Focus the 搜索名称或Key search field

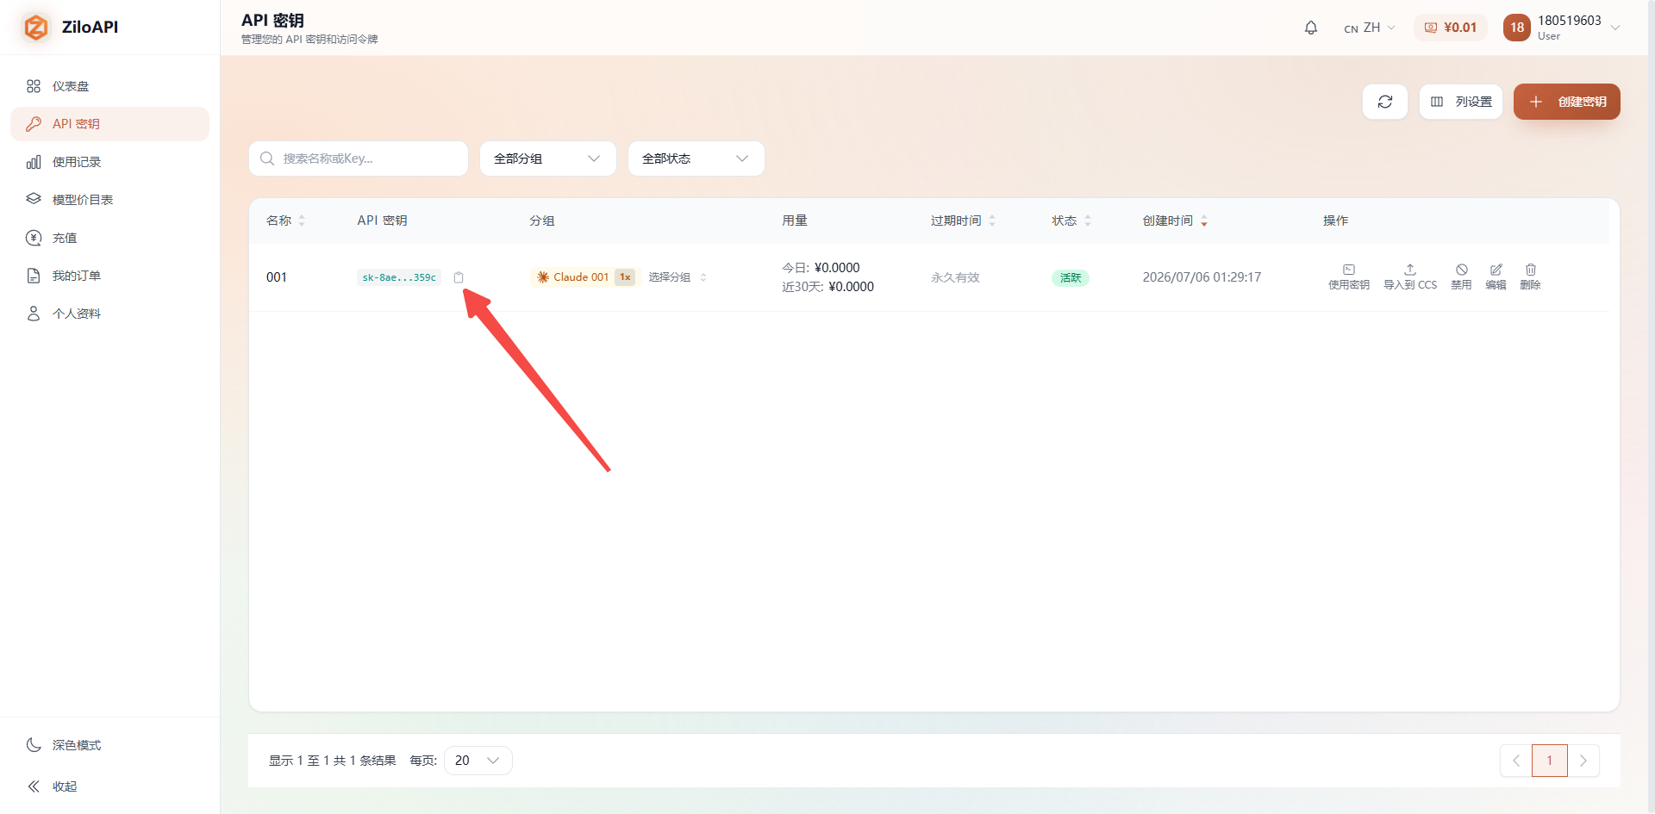click(359, 158)
